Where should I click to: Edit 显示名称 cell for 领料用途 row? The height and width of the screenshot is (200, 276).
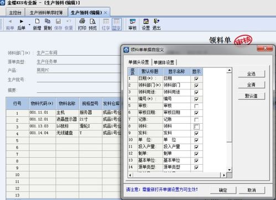pyautogui.click(x=176, y=92)
